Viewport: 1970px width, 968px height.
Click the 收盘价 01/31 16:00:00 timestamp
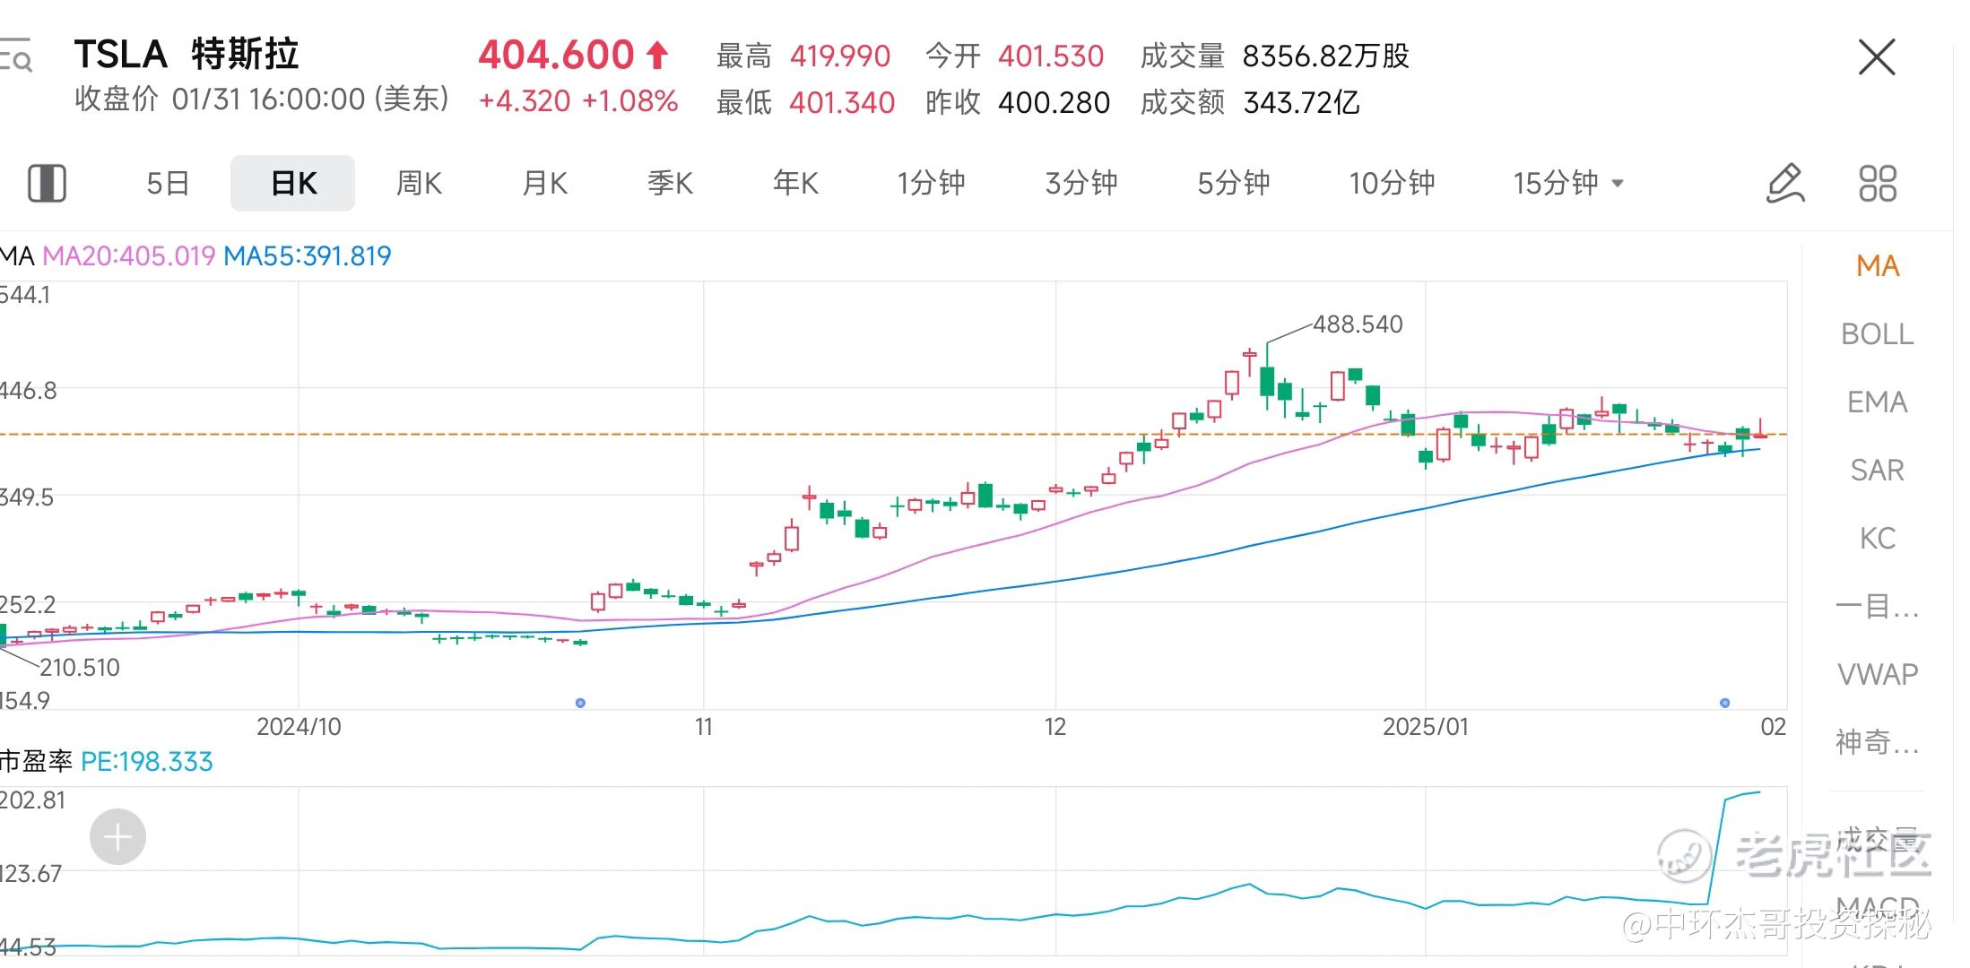pos(262,99)
